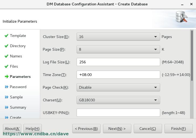
Task: Click the green checkmark beside Template
Action: 6,36
